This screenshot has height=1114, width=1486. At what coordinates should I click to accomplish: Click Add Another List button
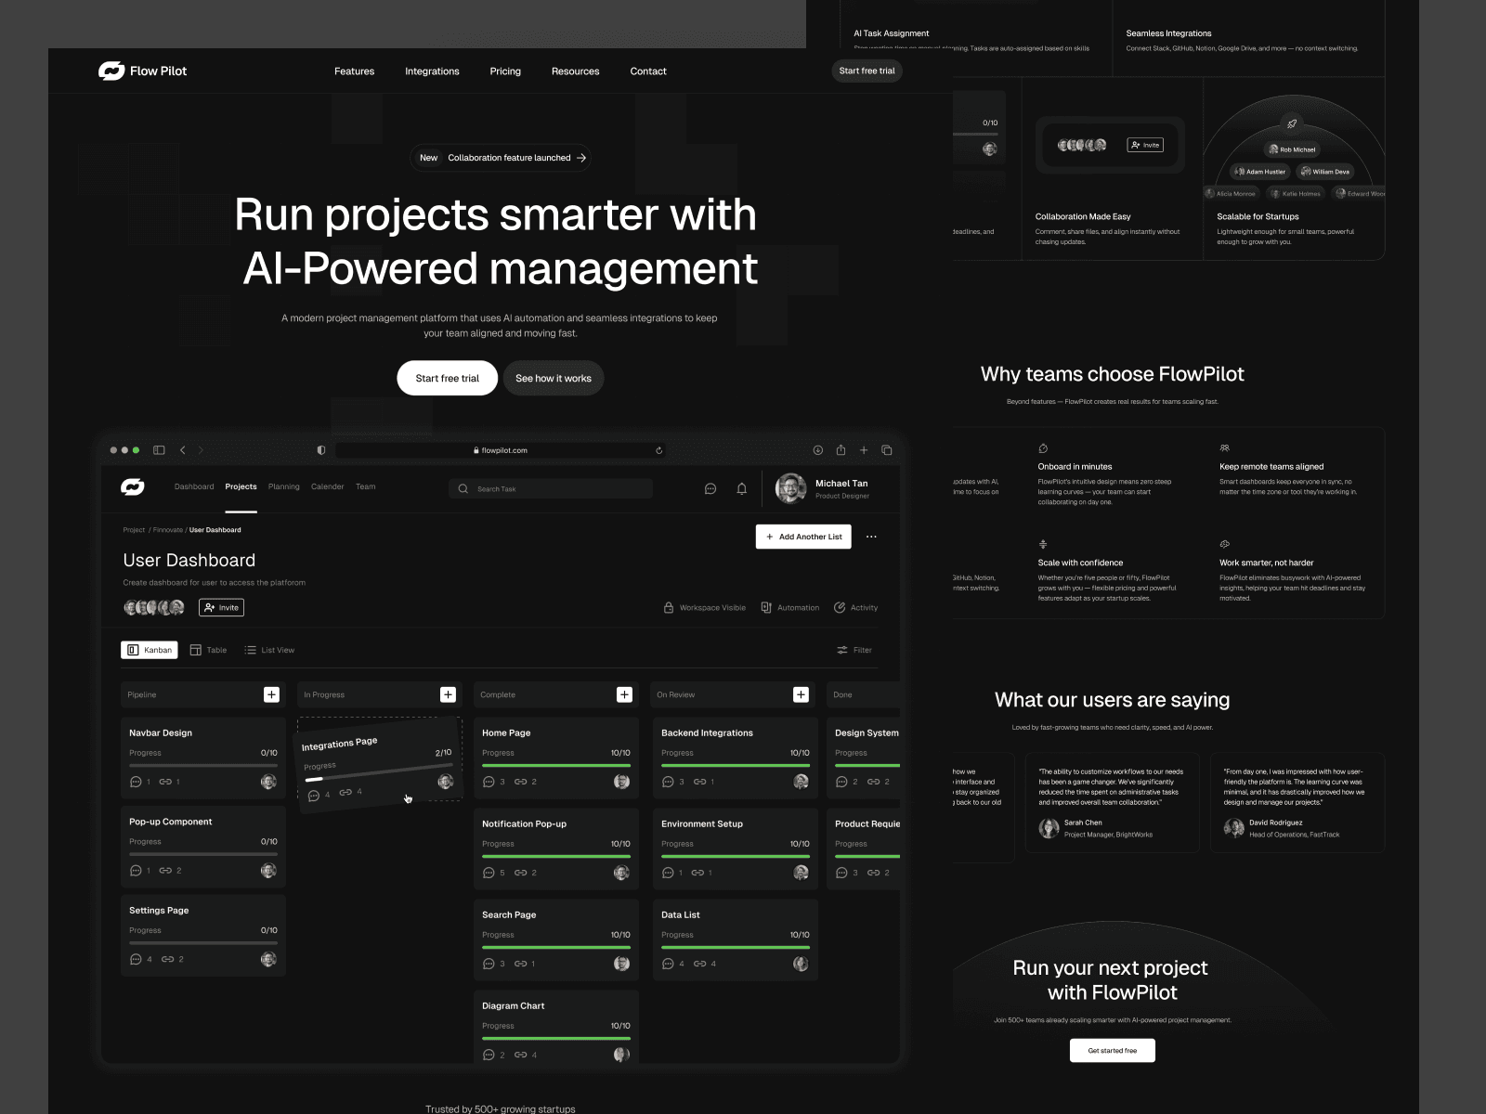click(803, 537)
